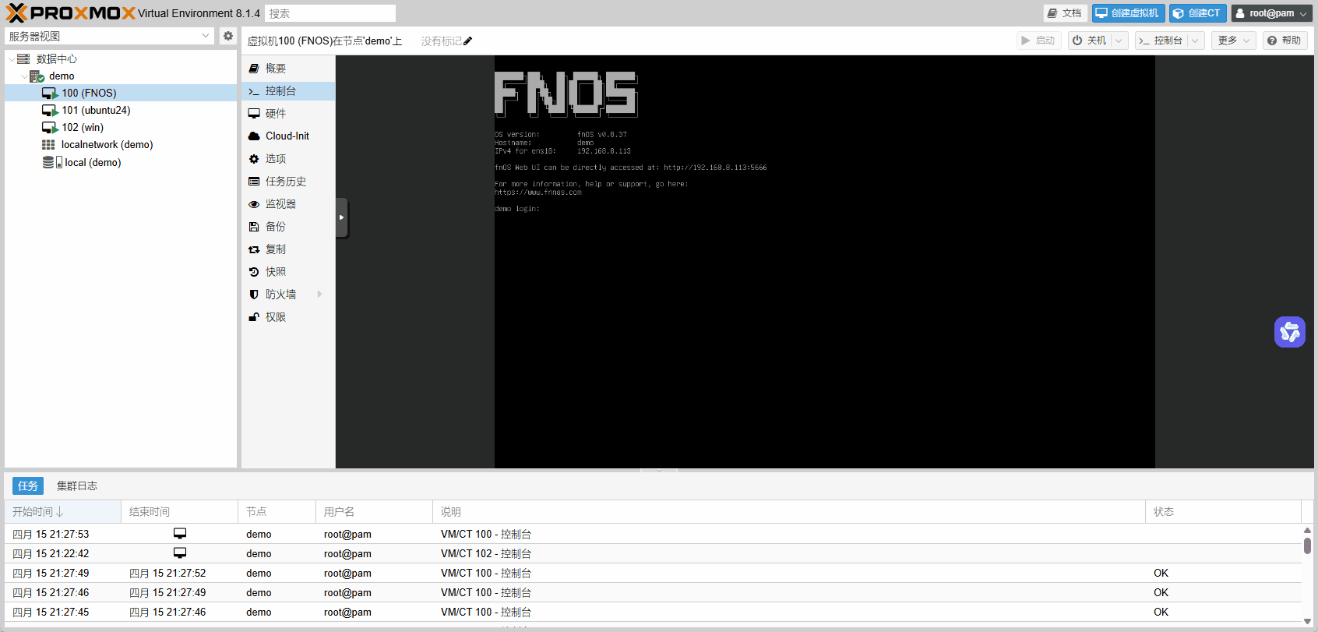Click the floating purple assistant icon
The image size is (1318, 632).
[1290, 332]
